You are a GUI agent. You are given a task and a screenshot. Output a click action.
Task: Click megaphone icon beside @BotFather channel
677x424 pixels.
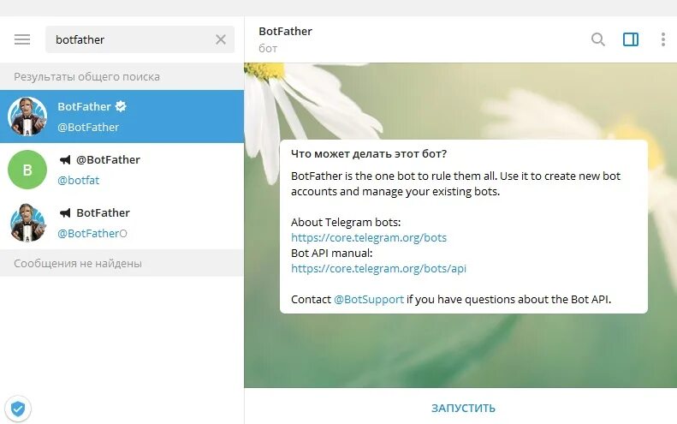pyautogui.click(x=65, y=160)
